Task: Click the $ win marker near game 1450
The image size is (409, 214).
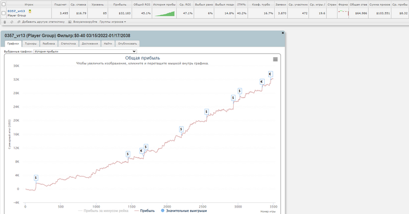Action: (x=128, y=154)
